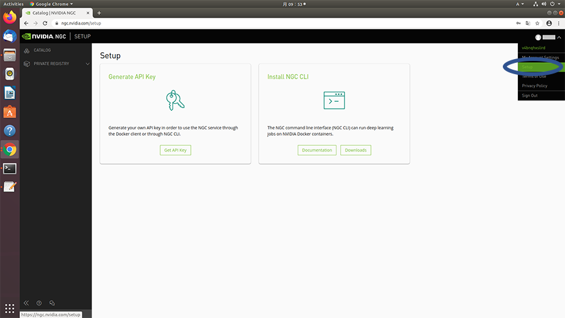Open the Files manager in the dock

coord(9,55)
